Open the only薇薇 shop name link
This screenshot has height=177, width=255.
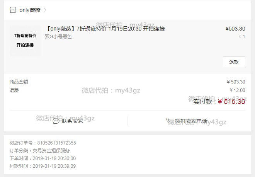[30, 10]
